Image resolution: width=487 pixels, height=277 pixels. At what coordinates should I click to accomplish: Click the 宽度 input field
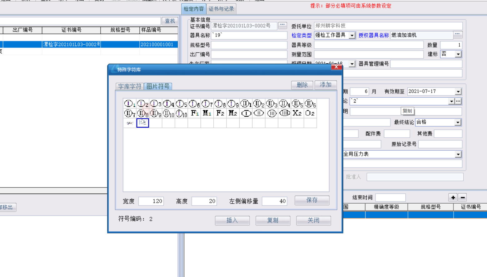(151, 201)
